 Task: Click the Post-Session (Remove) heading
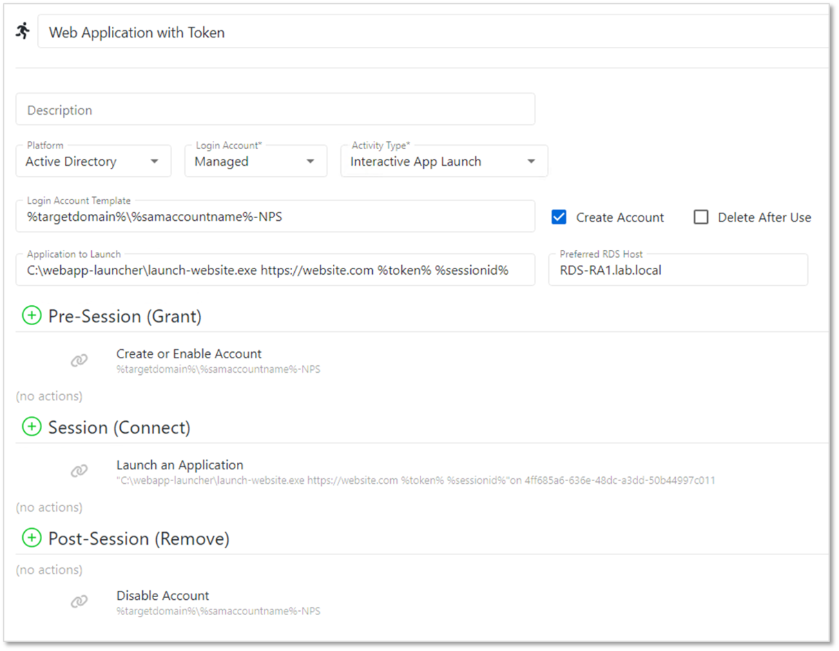139,538
